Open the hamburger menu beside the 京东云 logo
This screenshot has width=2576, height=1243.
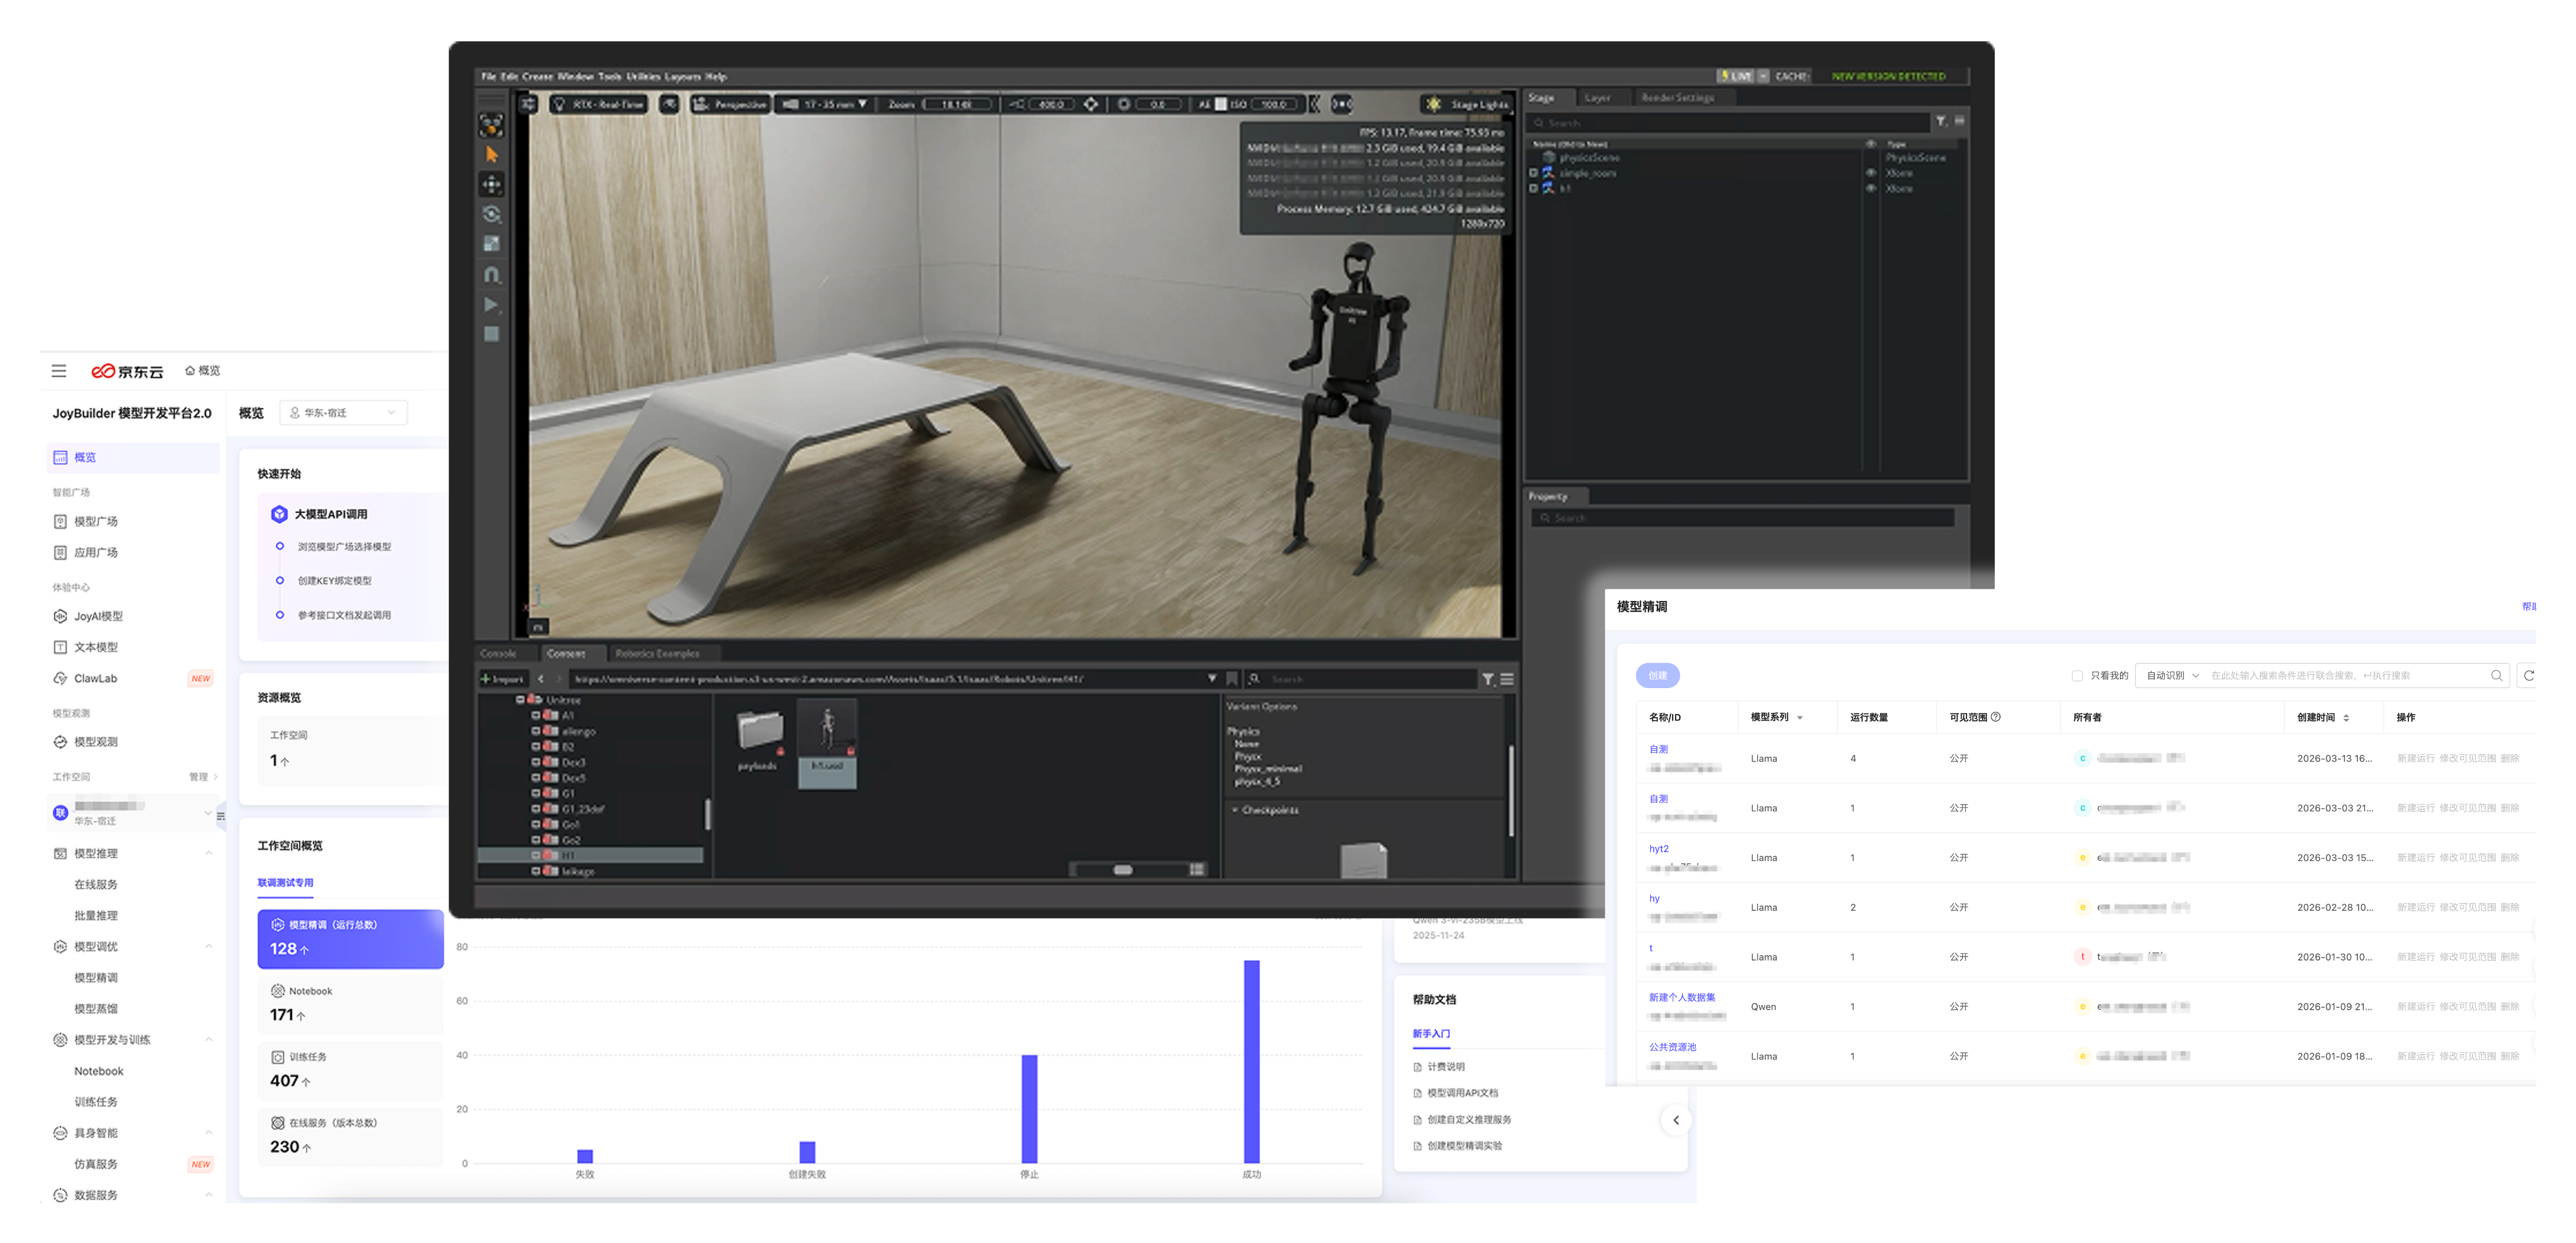(x=59, y=371)
